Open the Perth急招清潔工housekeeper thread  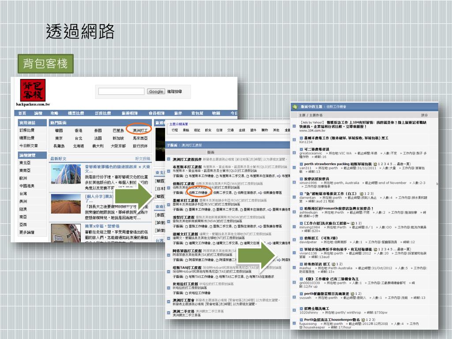pyautogui.click(x=332, y=320)
